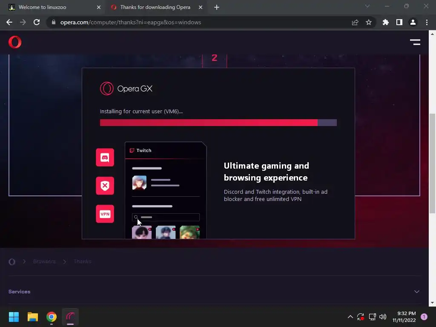
Task: Click 'Discord and Twitch integration' description text
Action: (275, 195)
